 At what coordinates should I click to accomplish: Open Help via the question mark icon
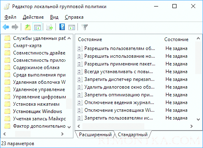pyautogui.click(x=62, y=27)
